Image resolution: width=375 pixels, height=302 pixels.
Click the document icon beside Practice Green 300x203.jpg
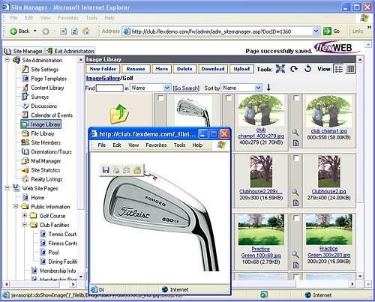point(295,265)
